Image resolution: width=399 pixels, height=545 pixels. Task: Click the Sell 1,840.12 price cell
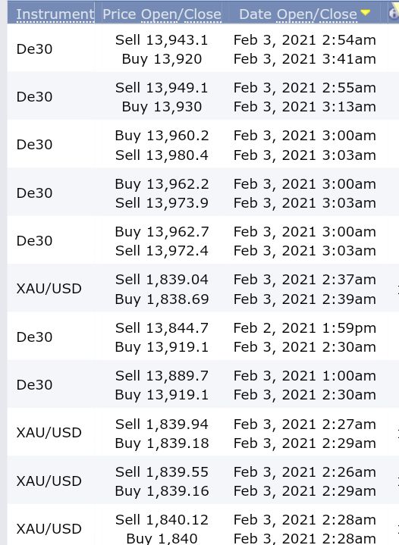[162, 520]
